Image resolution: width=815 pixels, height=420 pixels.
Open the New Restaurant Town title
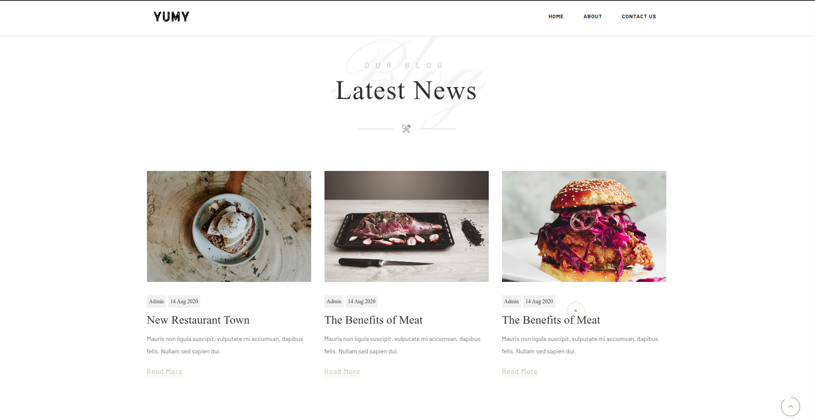coord(198,320)
